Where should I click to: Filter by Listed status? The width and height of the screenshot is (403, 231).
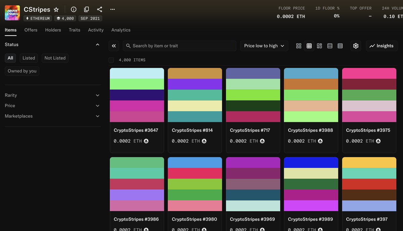[29, 58]
